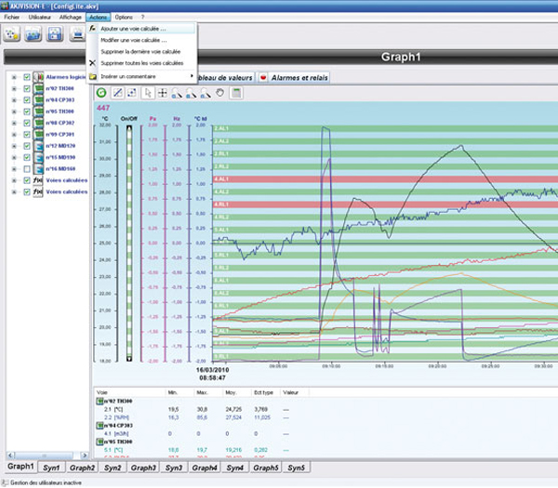Click the n°16 device icon in tree

click(x=38, y=168)
